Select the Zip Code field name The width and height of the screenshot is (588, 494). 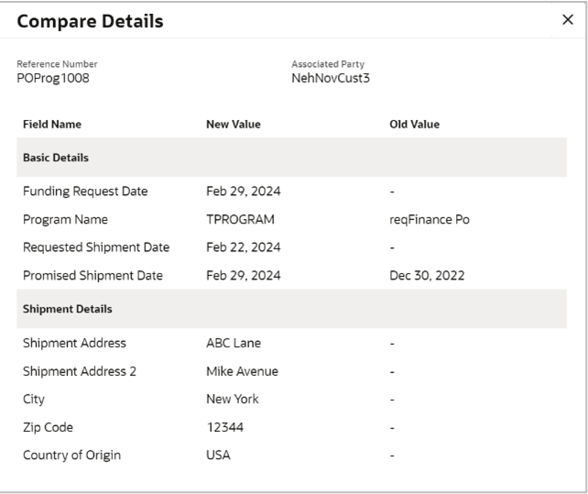click(x=48, y=427)
